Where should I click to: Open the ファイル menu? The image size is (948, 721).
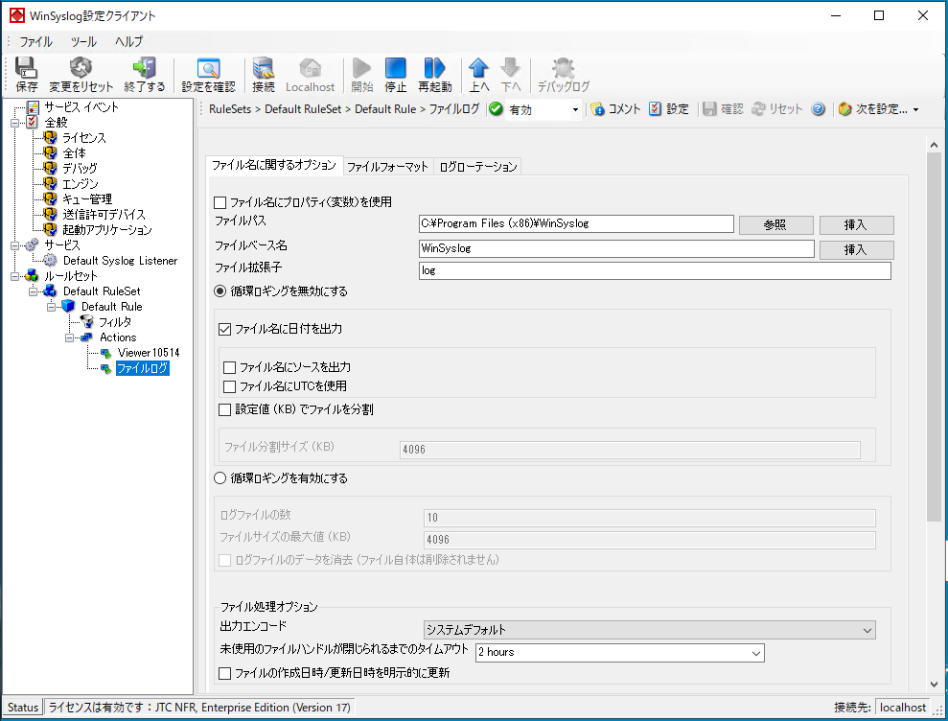pos(35,42)
